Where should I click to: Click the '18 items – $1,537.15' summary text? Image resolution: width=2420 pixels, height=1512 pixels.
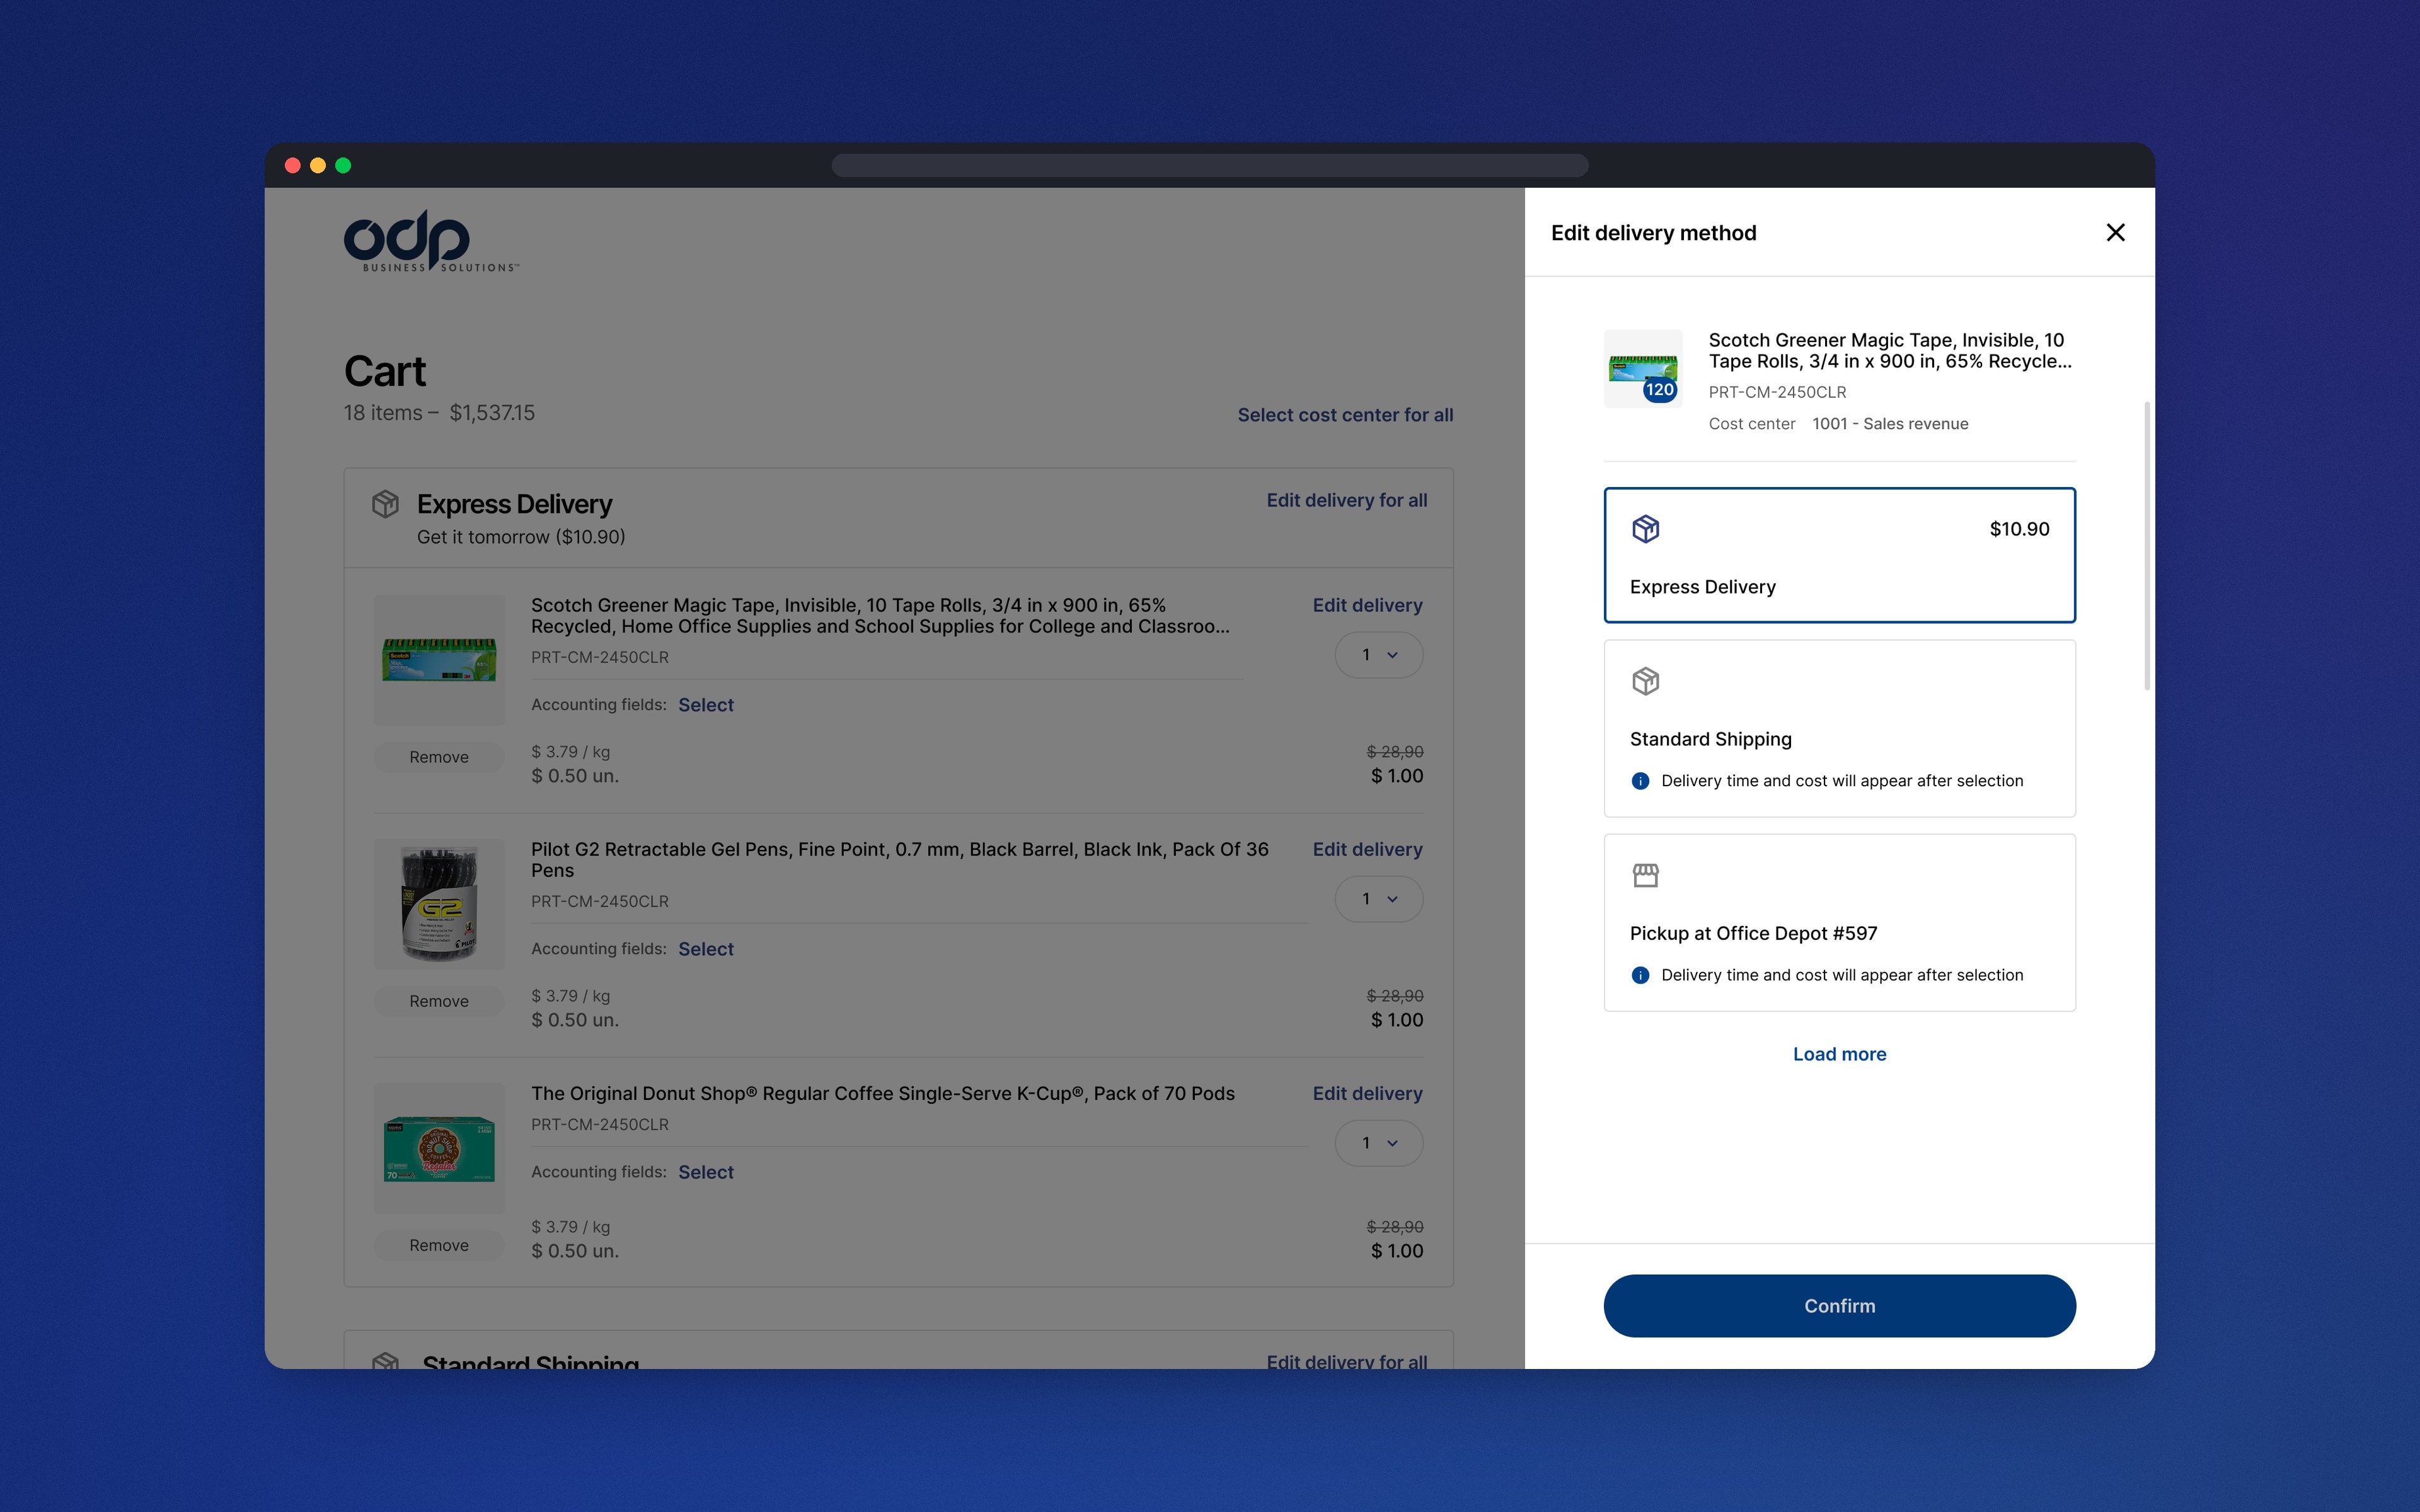(x=439, y=413)
